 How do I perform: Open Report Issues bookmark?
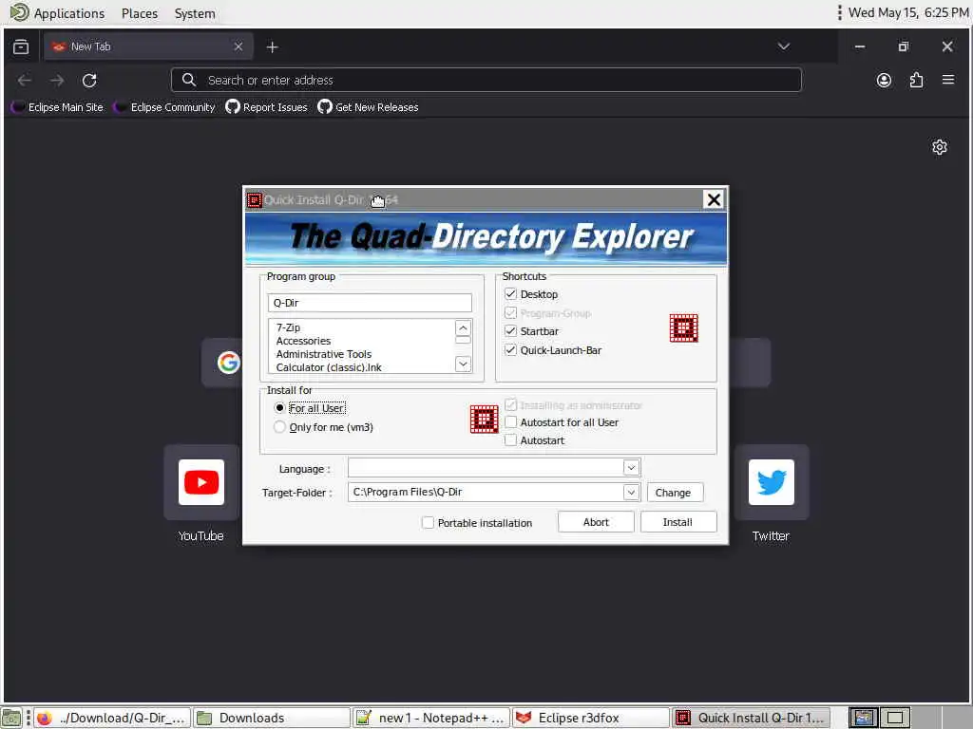click(267, 107)
